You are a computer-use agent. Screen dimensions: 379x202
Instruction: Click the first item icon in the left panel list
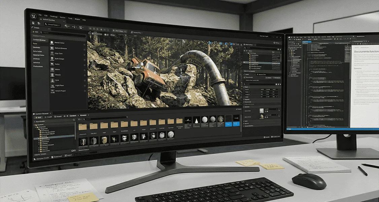point(52,43)
